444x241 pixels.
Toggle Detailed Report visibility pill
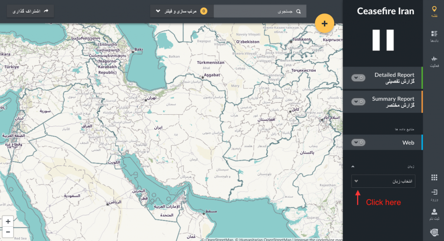(358, 78)
